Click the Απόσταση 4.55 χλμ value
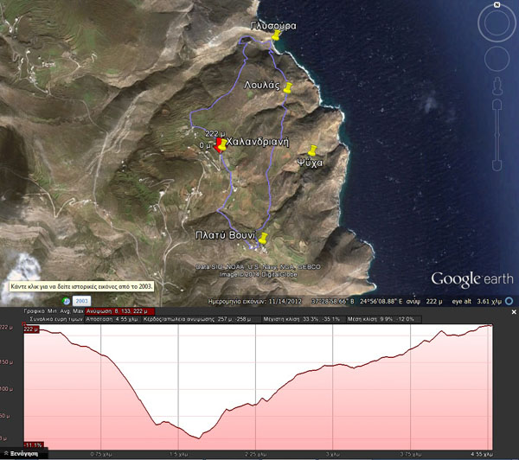Screen dimensions: 519x460 tap(112, 319)
